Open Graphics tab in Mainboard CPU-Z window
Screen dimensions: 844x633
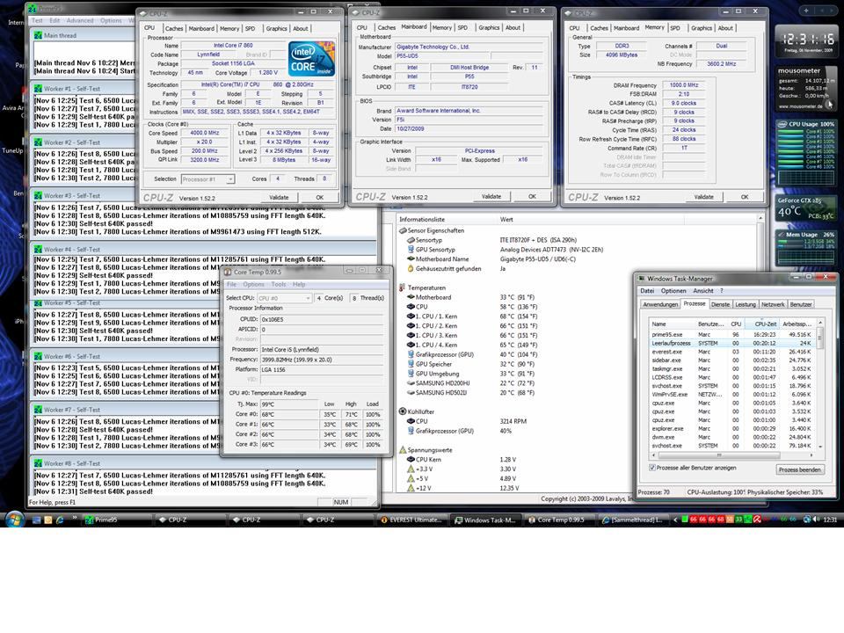(489, 27)
